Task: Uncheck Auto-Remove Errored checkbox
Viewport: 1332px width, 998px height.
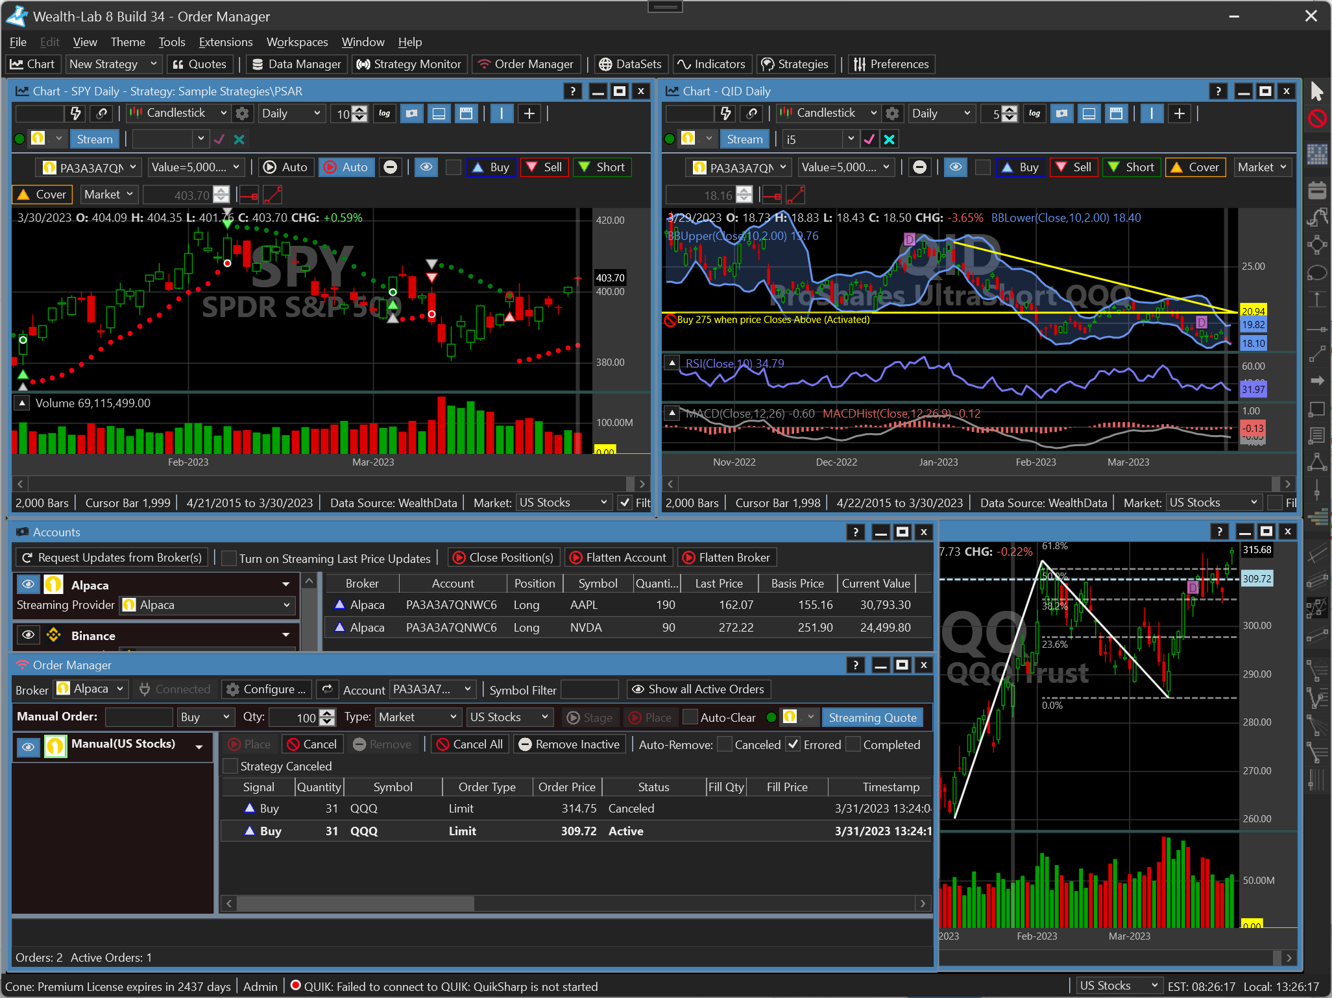Action: (x=793, y=744)
